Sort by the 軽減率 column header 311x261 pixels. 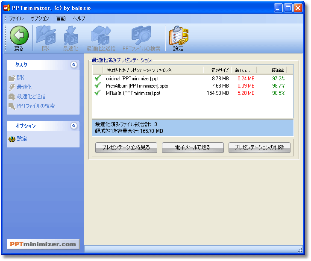(272, 70)
